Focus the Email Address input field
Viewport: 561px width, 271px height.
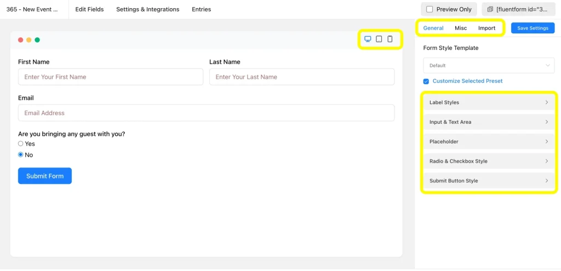tap(207, 113)
